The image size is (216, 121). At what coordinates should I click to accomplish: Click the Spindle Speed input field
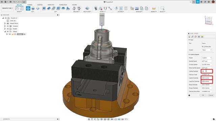207,61
